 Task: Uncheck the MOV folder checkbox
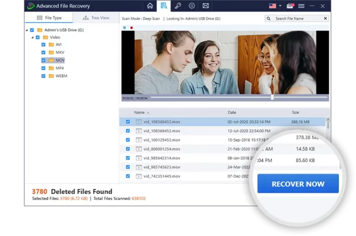click(44, 60)
